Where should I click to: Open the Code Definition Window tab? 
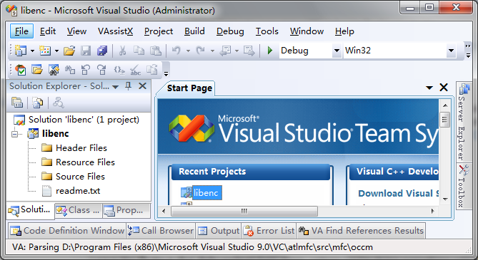(x=67, y=231)
